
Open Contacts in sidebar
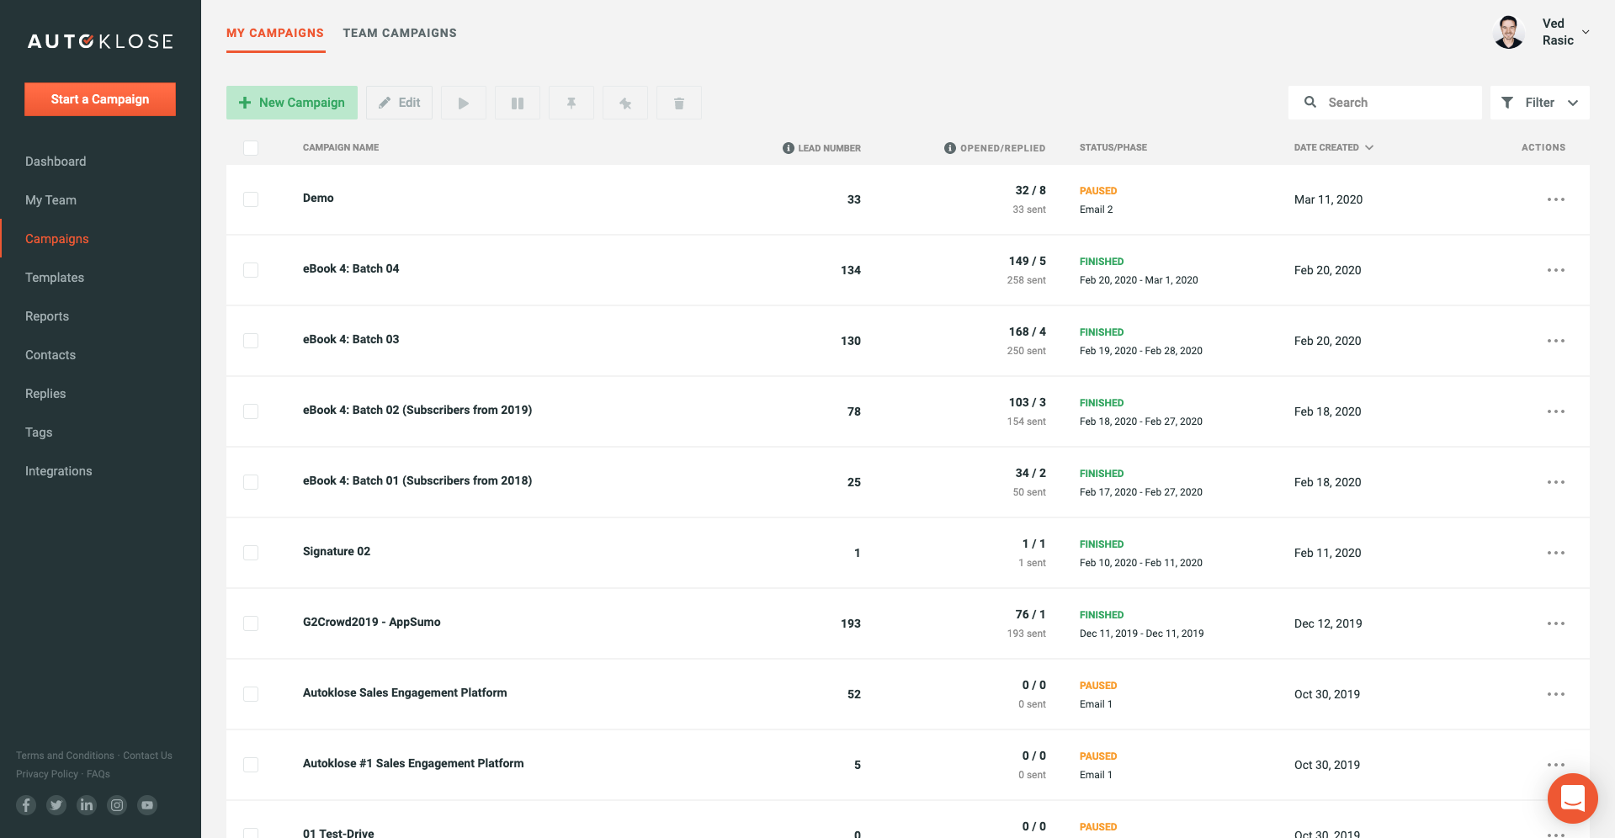pos(50,355)
